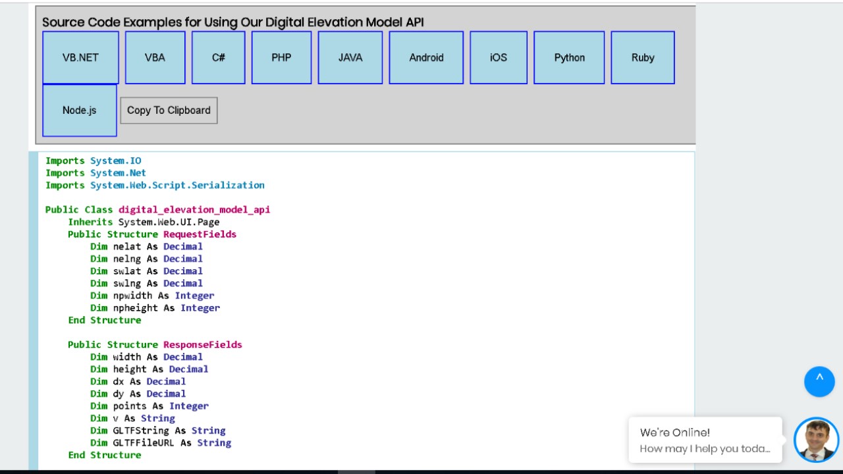Open the Ruby code tab

(643, 57)
